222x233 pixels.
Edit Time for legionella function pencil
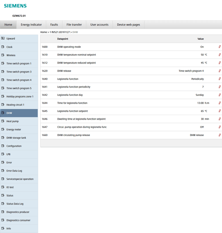[220, 103]
